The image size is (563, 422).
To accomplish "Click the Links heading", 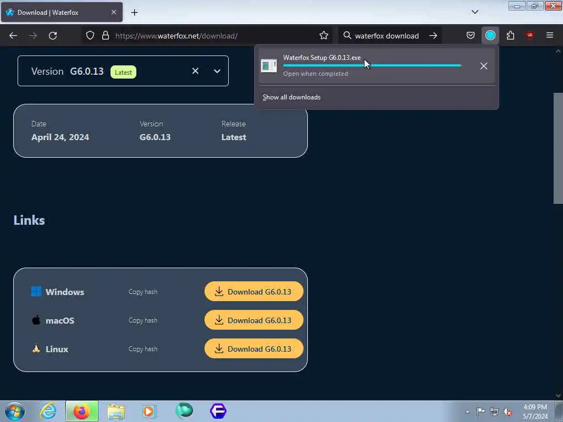I will (x=29, y=220).
